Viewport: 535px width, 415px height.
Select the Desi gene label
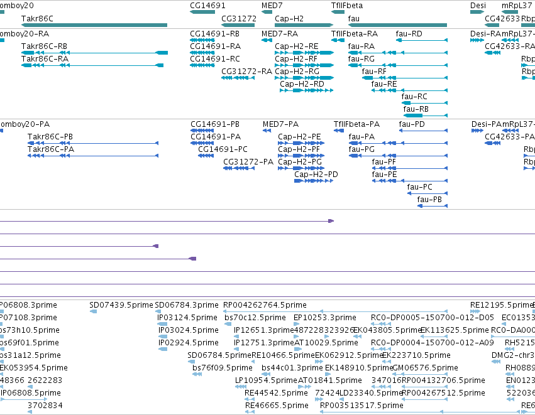click(478, 6)
